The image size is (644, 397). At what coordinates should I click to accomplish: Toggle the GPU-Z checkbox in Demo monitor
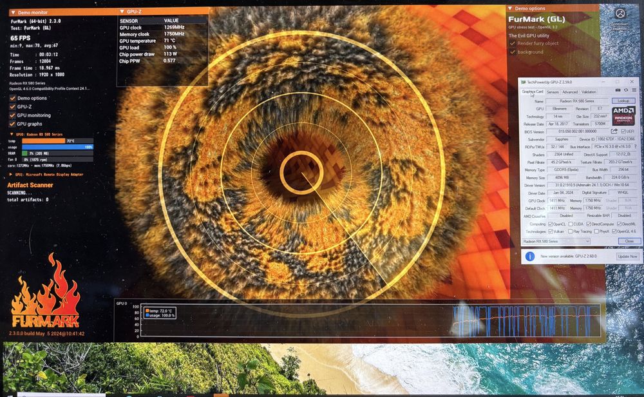13,107
